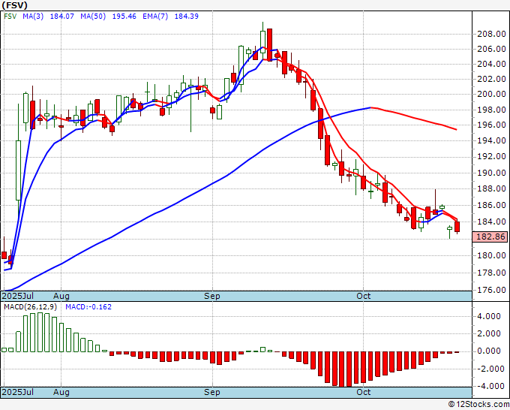Click the (FSV) ticker symbol title
Image resolution: width=510 pixels, height=410 pixels.
tap(14, 5)
